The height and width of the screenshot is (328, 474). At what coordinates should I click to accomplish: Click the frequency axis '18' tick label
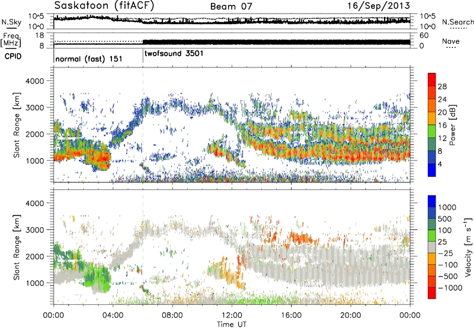(x=40, y=36)
